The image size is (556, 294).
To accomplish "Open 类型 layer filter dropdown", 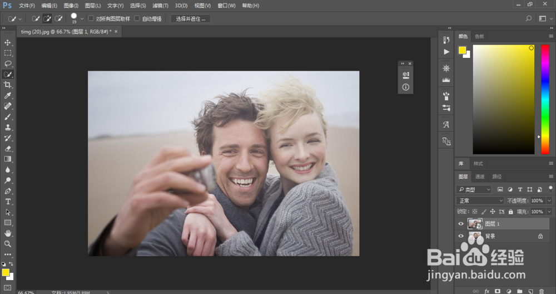I will click(474, 190).
